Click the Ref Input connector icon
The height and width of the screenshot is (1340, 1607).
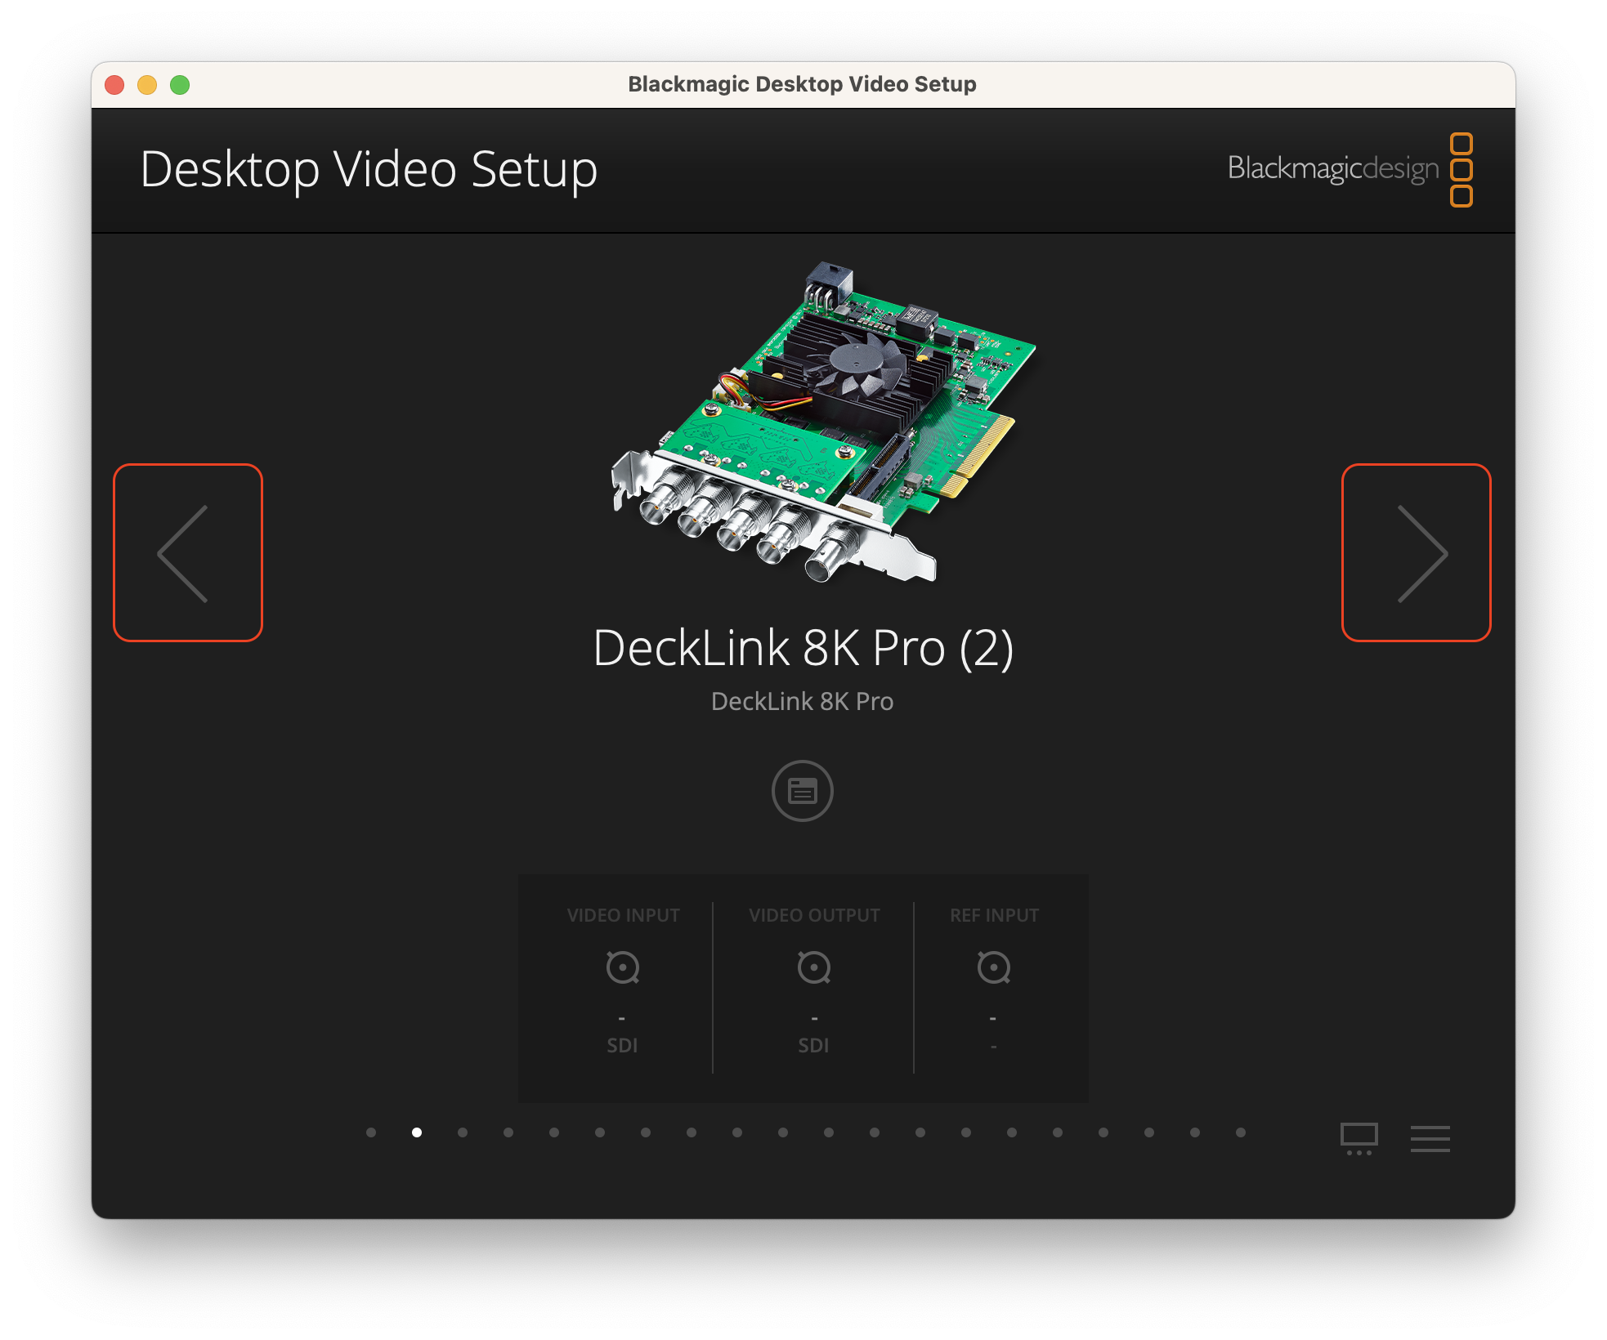tap(994, 967)
